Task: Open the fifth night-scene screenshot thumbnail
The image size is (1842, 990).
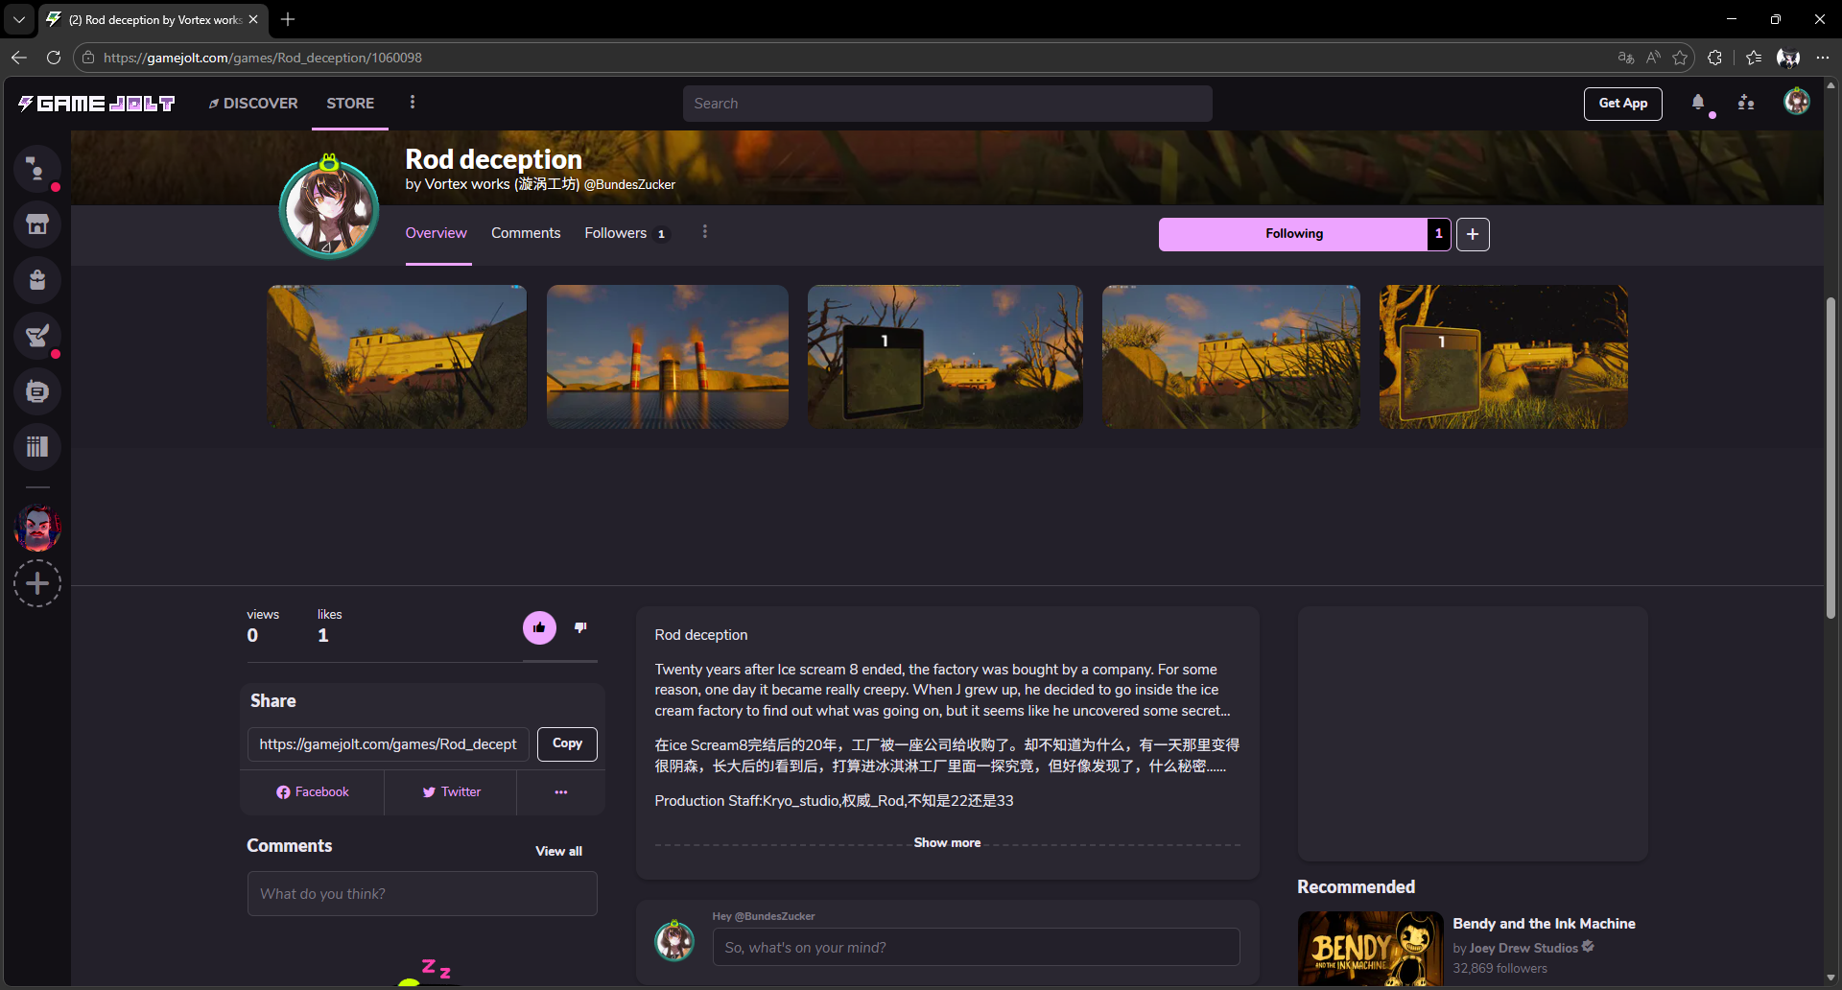Action: pyautogui.click(x=1503, y=357)
